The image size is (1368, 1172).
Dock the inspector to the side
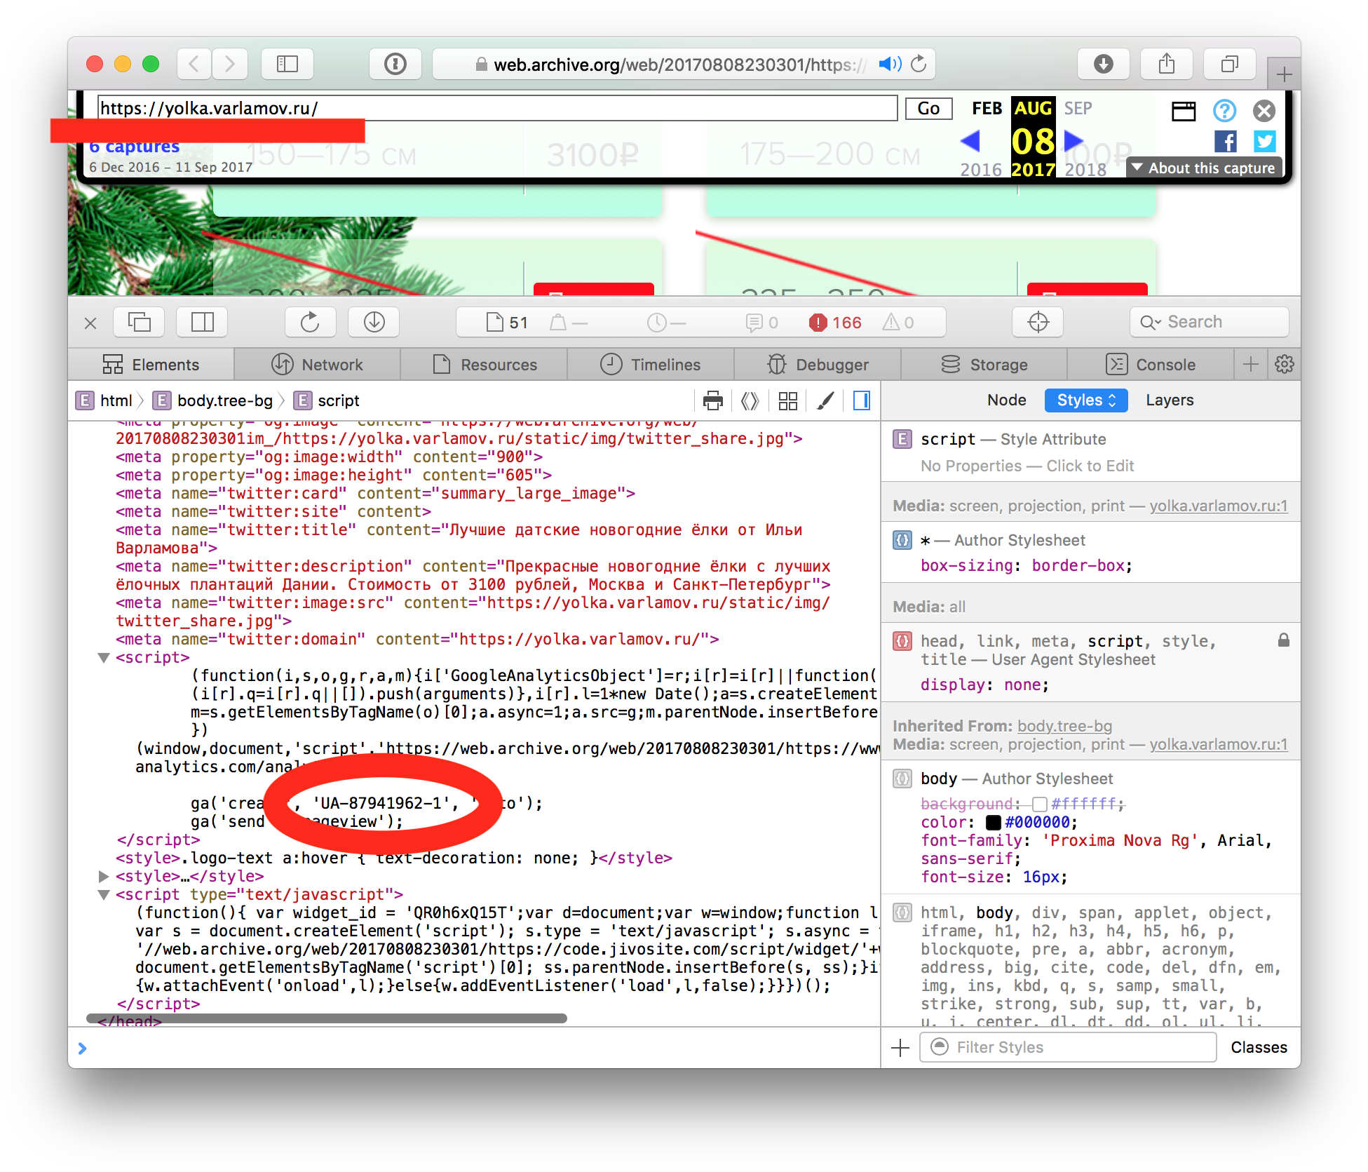pos(202,322)
